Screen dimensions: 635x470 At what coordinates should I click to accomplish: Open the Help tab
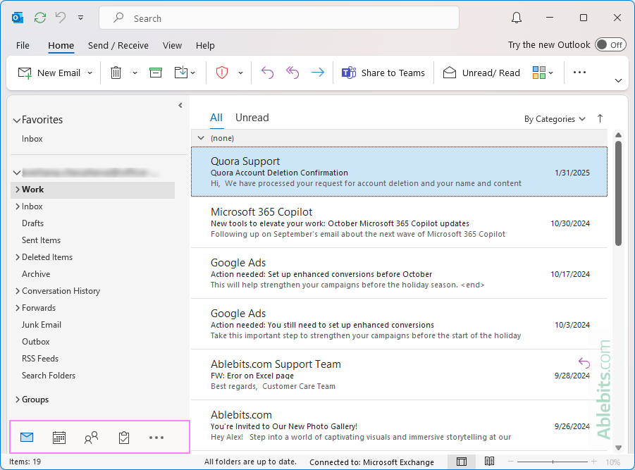pyautogui.click(x=205, y=45)
